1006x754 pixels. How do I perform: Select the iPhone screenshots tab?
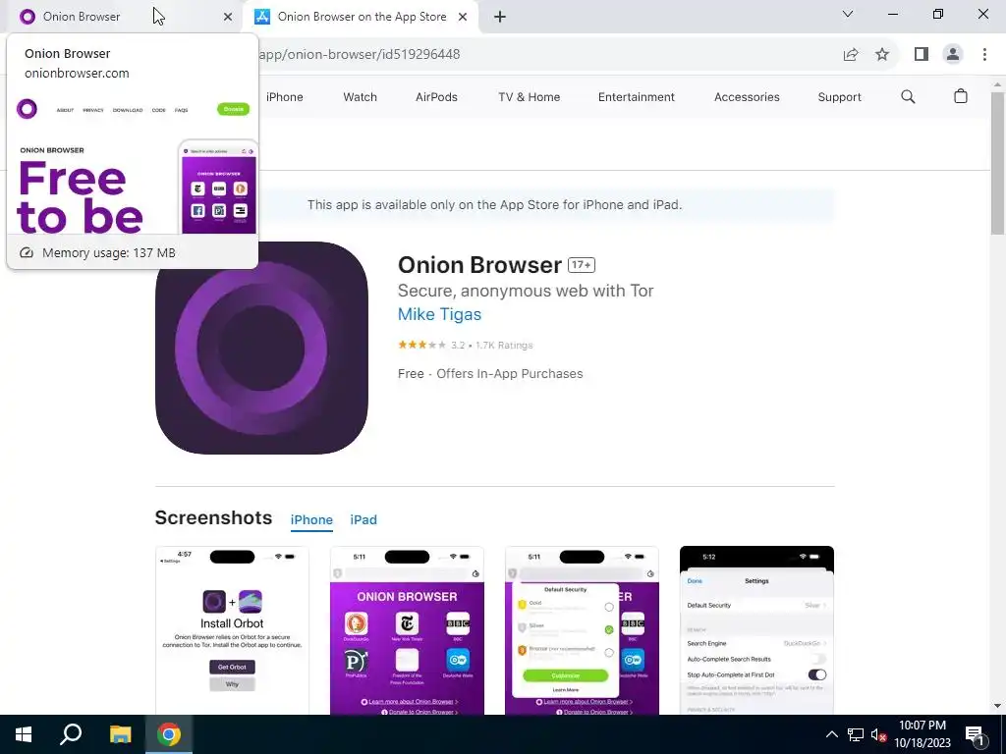point(311,520)
